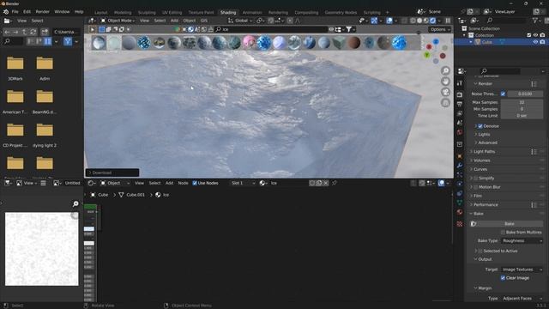
Task: Click the red X axis gizmo ball
Action: click(x=429, y=46)
